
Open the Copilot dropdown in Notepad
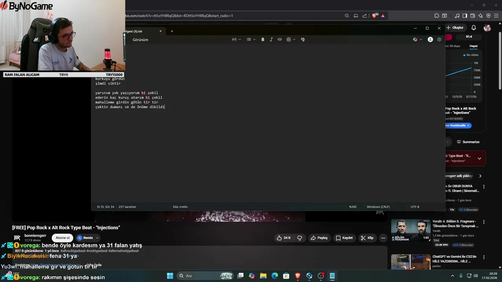click(418, 40)
